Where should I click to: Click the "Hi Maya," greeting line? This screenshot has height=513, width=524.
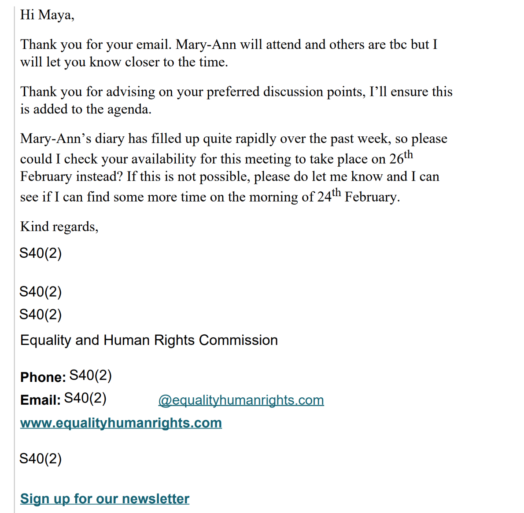click(x=47, y=15)
